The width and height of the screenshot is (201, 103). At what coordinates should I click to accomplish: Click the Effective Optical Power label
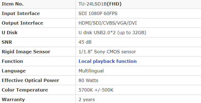30,80
